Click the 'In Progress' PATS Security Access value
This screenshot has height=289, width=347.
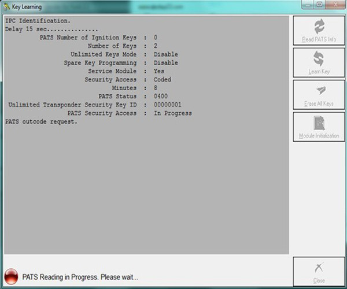[x=173, y=113]
